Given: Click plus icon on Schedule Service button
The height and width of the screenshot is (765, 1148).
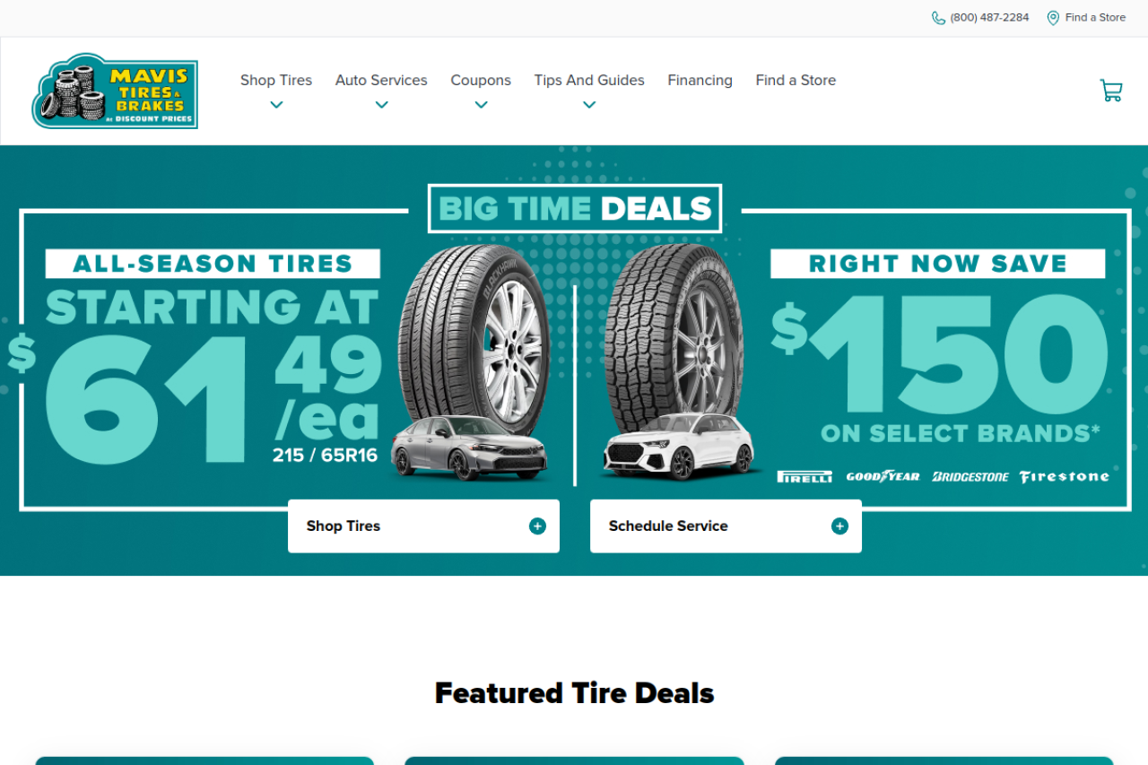Looking at the screenshot, I should click(839, 526).
